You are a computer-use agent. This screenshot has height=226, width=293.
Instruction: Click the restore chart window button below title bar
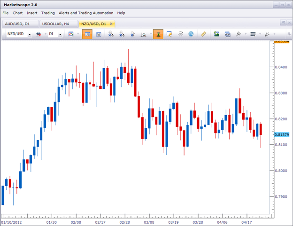coord(283,23)
